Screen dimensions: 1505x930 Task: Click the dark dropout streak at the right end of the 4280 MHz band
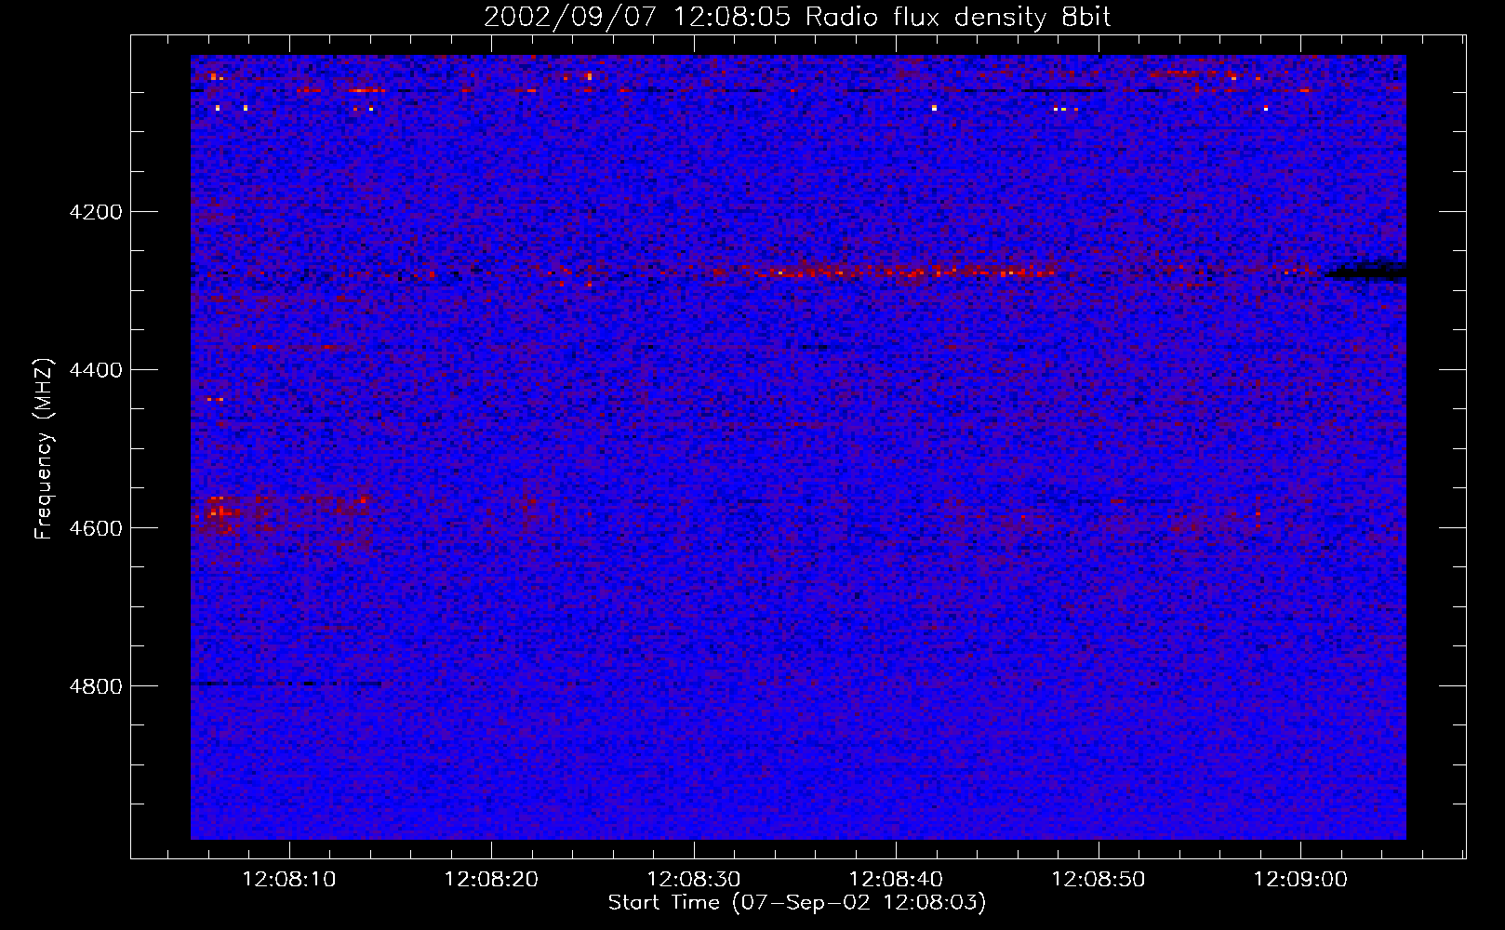pos(1365,272)
